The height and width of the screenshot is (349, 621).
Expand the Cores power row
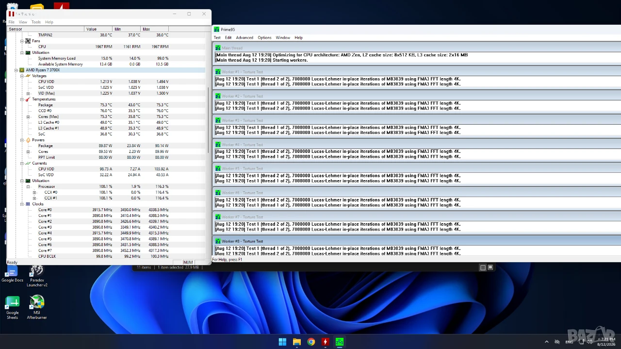28,151
